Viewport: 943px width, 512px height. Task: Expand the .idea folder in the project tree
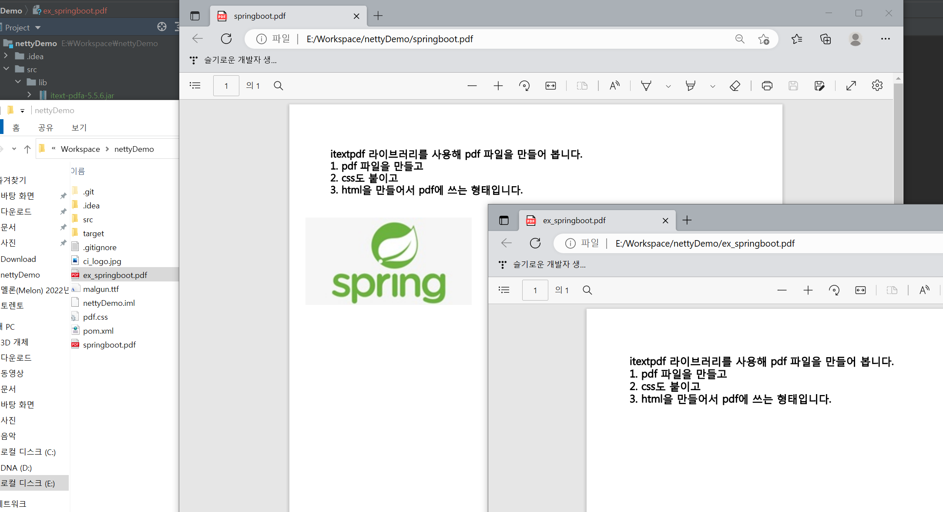coord(6,56)
